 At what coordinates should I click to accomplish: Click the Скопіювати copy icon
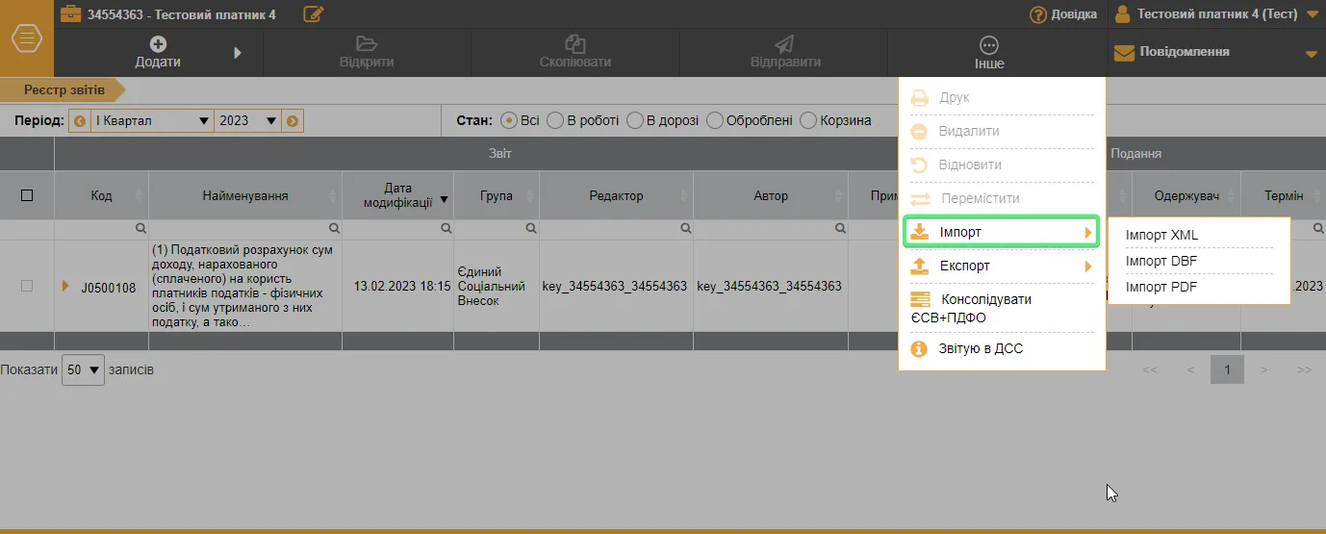575,43
